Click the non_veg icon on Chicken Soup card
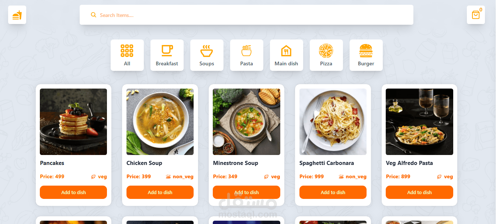The image size is (496, 224). [167, 176]
